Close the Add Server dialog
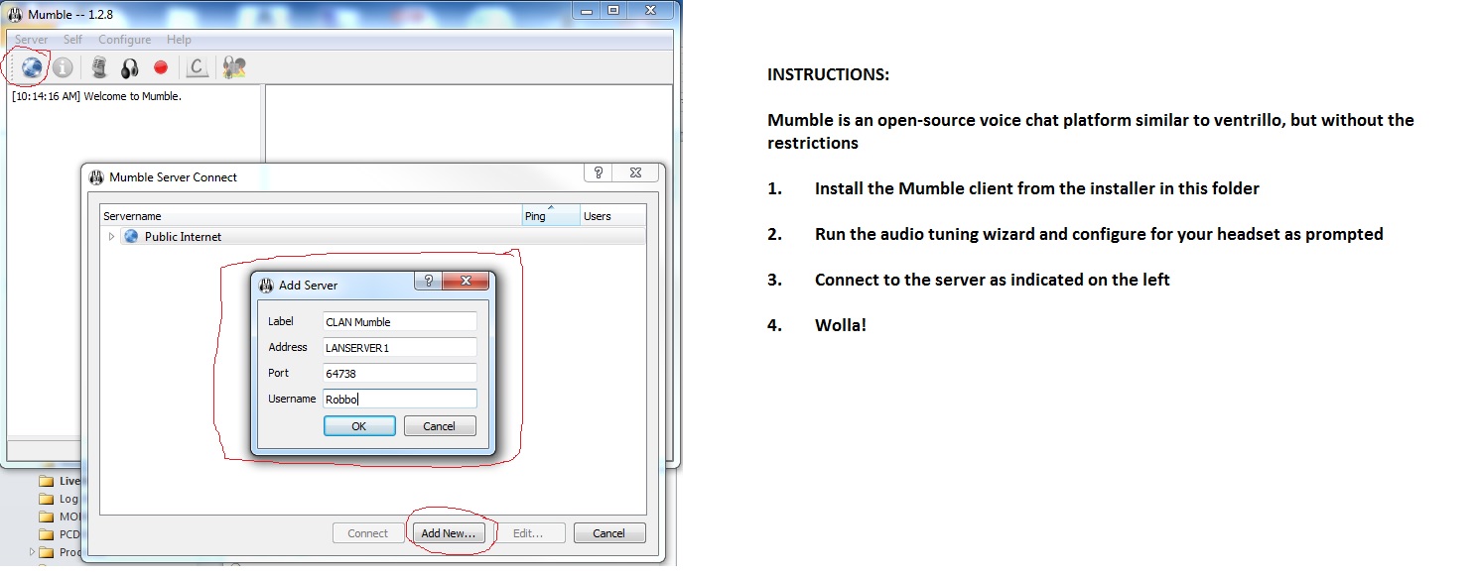 click(465, 282)
